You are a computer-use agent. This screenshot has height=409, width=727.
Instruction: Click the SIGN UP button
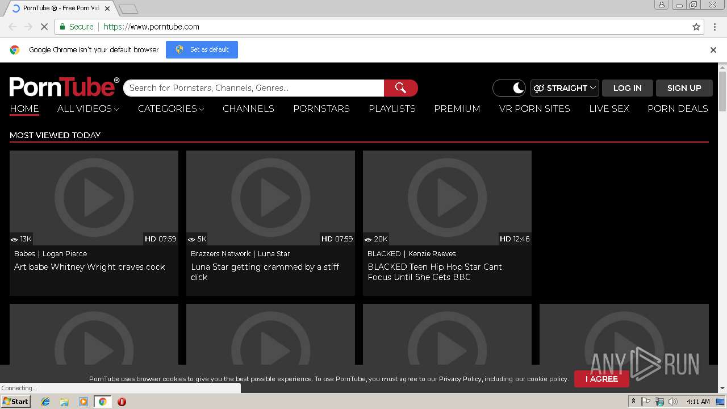[x=684, y=88]
